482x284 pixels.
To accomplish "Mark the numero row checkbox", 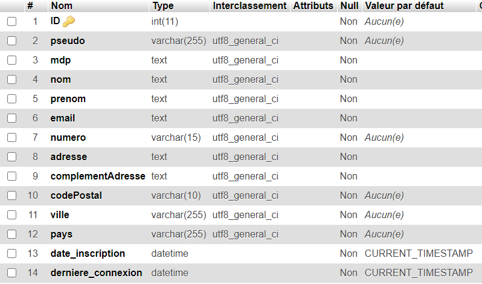I will click(11, 138).
